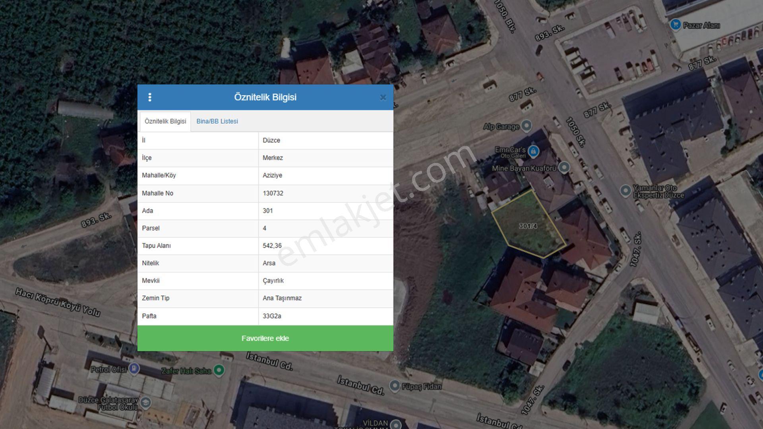Image resolution: width=763 pixels, height=429 pixels.
Task: Click the Alp Garage map pin
Action: coord(527,126)
